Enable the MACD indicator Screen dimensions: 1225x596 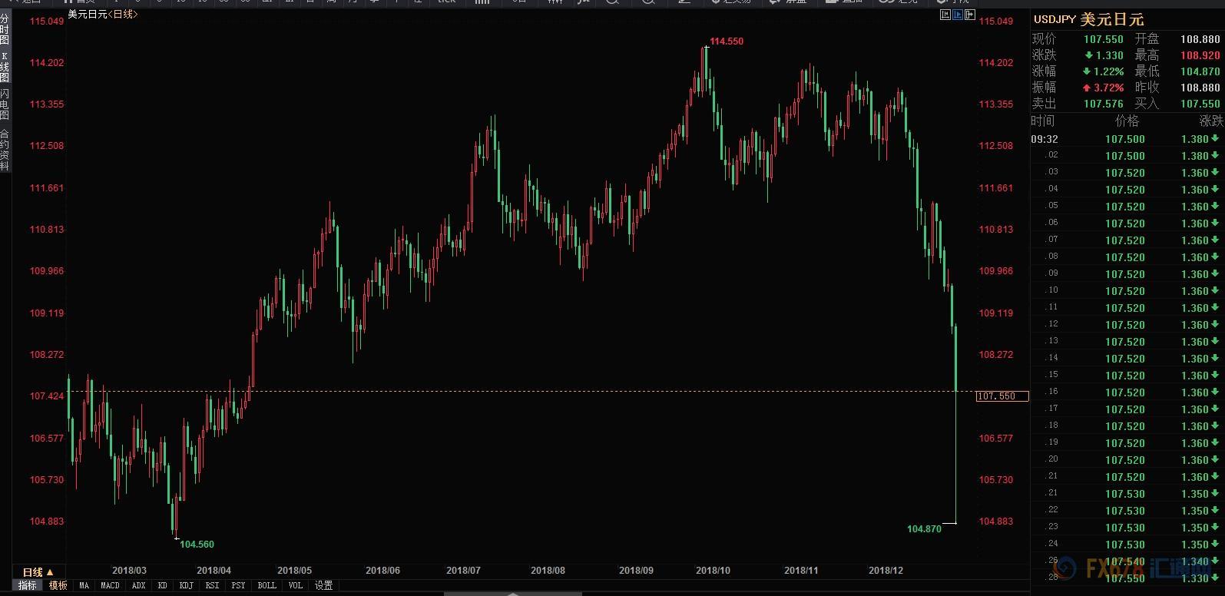click(x=110, y=585)
